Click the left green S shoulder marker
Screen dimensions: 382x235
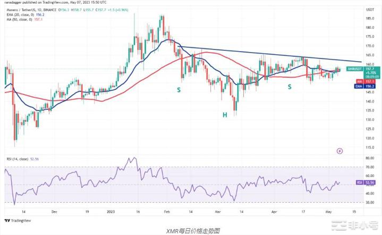[179, 90]
